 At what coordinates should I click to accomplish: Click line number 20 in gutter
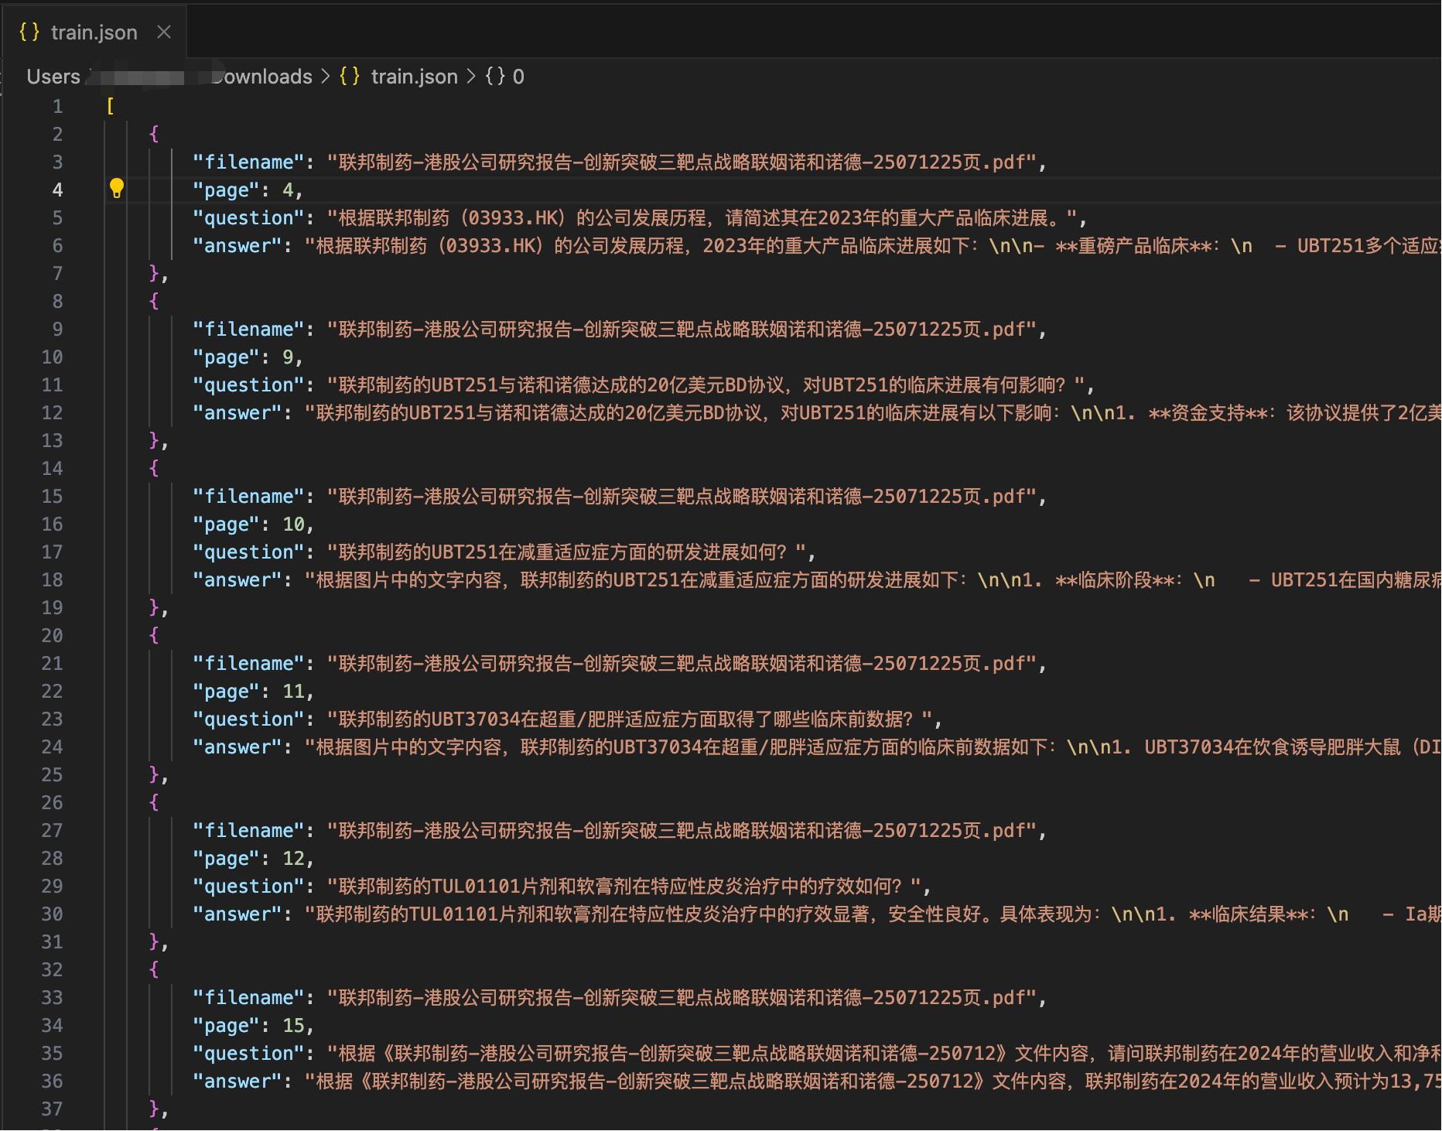pos(52,636)
